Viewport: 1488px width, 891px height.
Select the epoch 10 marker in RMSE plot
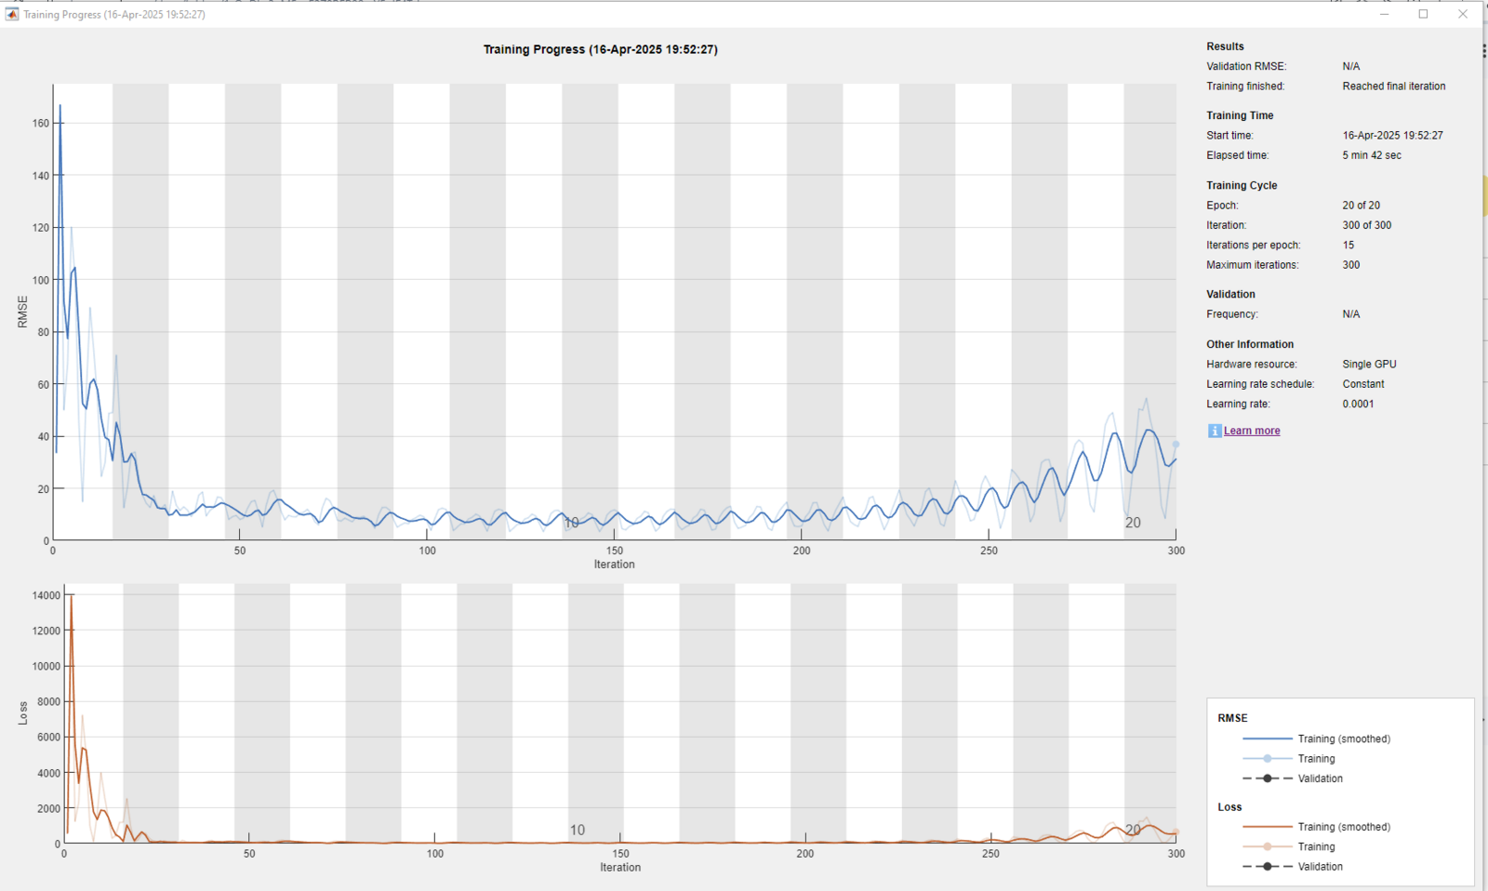(x=572, y=523)
